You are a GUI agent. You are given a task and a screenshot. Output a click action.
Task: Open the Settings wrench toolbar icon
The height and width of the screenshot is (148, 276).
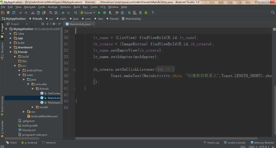point(117,13)
